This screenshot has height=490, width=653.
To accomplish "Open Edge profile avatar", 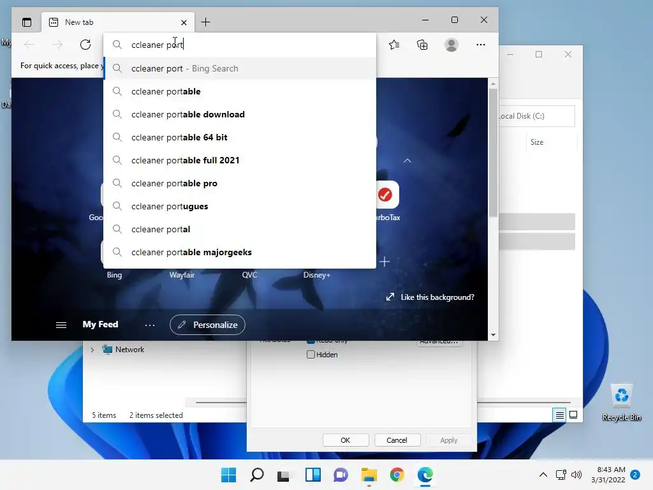I will [451, 45].
